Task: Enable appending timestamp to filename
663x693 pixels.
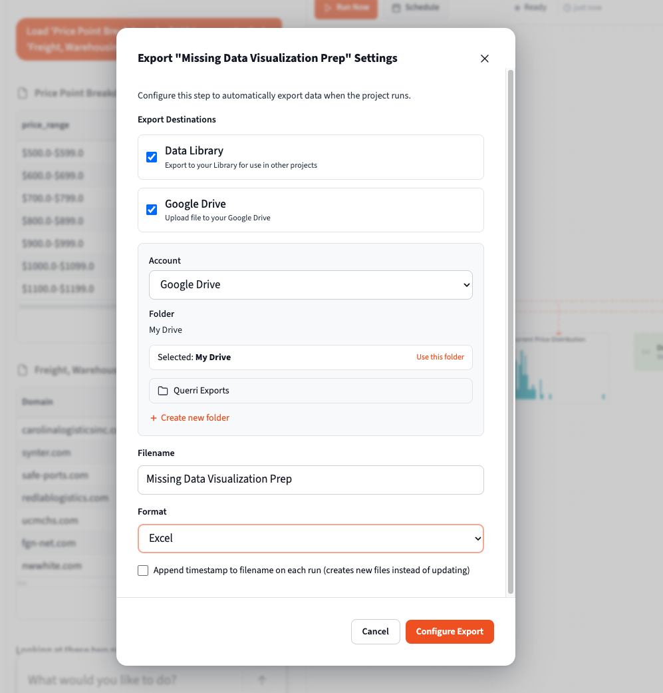Action: (143, 571)
